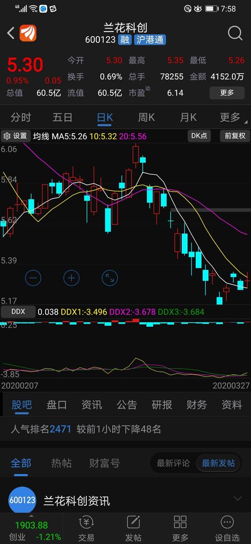The height and width of the screenshot is (544, 251).
Task: Expand 兰花科创资讯 chevron
Action: click(x=237, y=499)
